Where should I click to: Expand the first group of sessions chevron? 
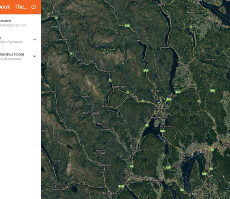[x=34, y=40]
